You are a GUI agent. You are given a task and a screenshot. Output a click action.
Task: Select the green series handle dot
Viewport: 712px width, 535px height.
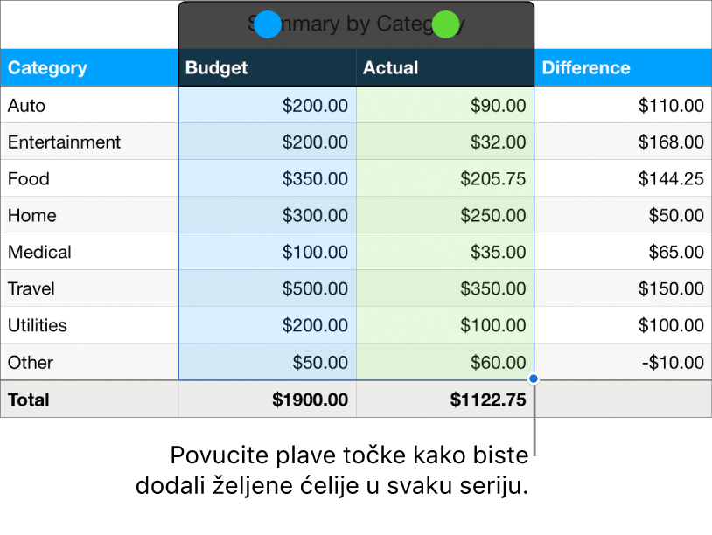coord(444,24)
